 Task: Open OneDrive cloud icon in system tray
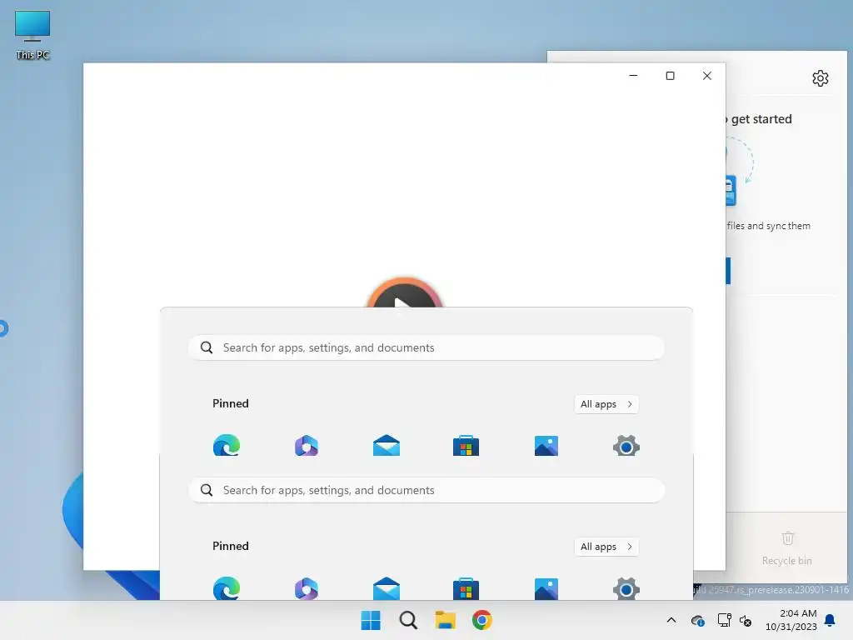tap(697, 620)
